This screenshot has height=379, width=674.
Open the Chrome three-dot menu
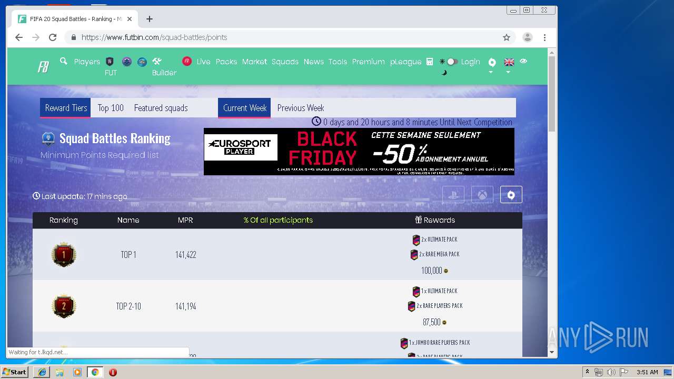[544, 37]
